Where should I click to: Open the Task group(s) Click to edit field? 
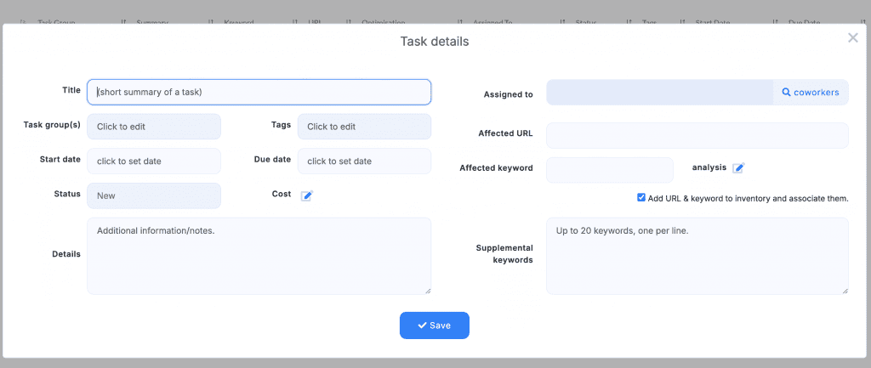154,127
